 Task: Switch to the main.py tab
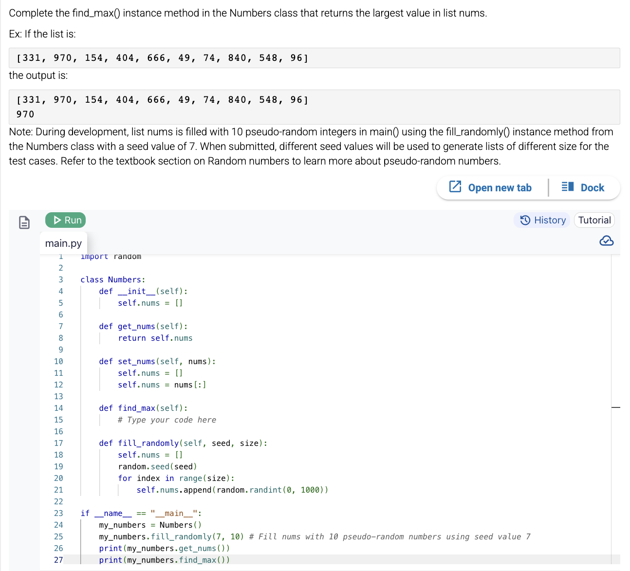pyautogui.click(x=63, y=243)
